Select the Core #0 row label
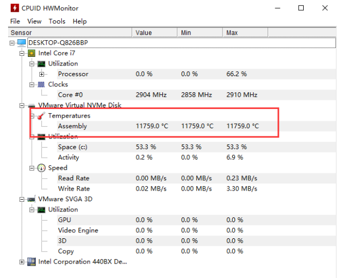337x278 pixels. coord(70,95)
